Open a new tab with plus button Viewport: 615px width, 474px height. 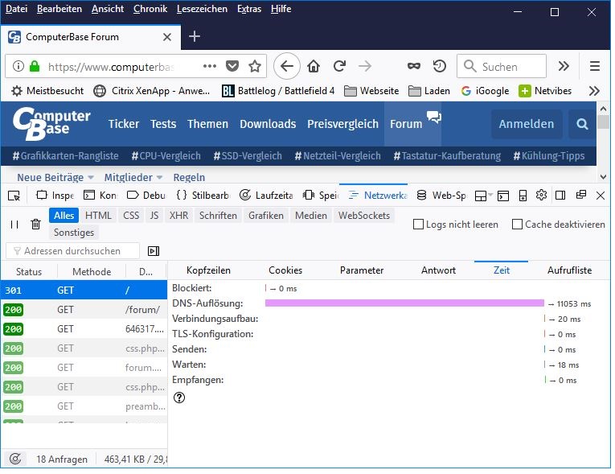pyautogui.click(x=195, y=36)
